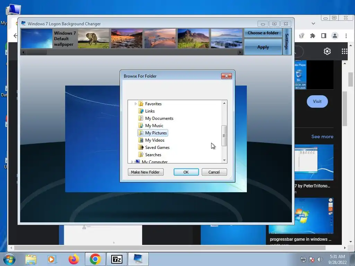Click Chrome tab search chevron
This screenshot has width=355, height=266.
point(313,23)
